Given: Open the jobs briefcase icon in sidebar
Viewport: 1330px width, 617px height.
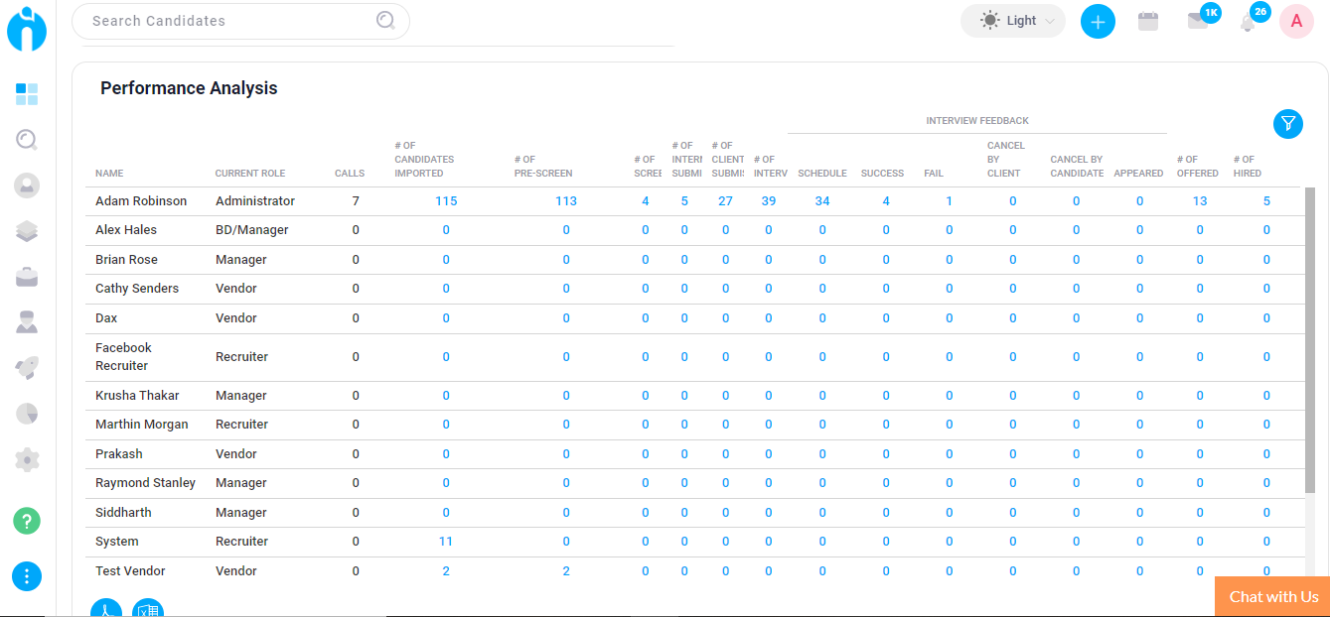Looking at the screenshot, I should click(27, 277).
